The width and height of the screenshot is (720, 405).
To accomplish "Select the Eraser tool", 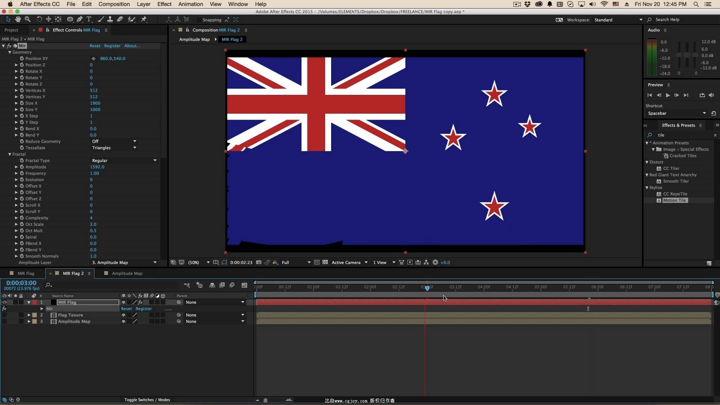I will [120, 19].
